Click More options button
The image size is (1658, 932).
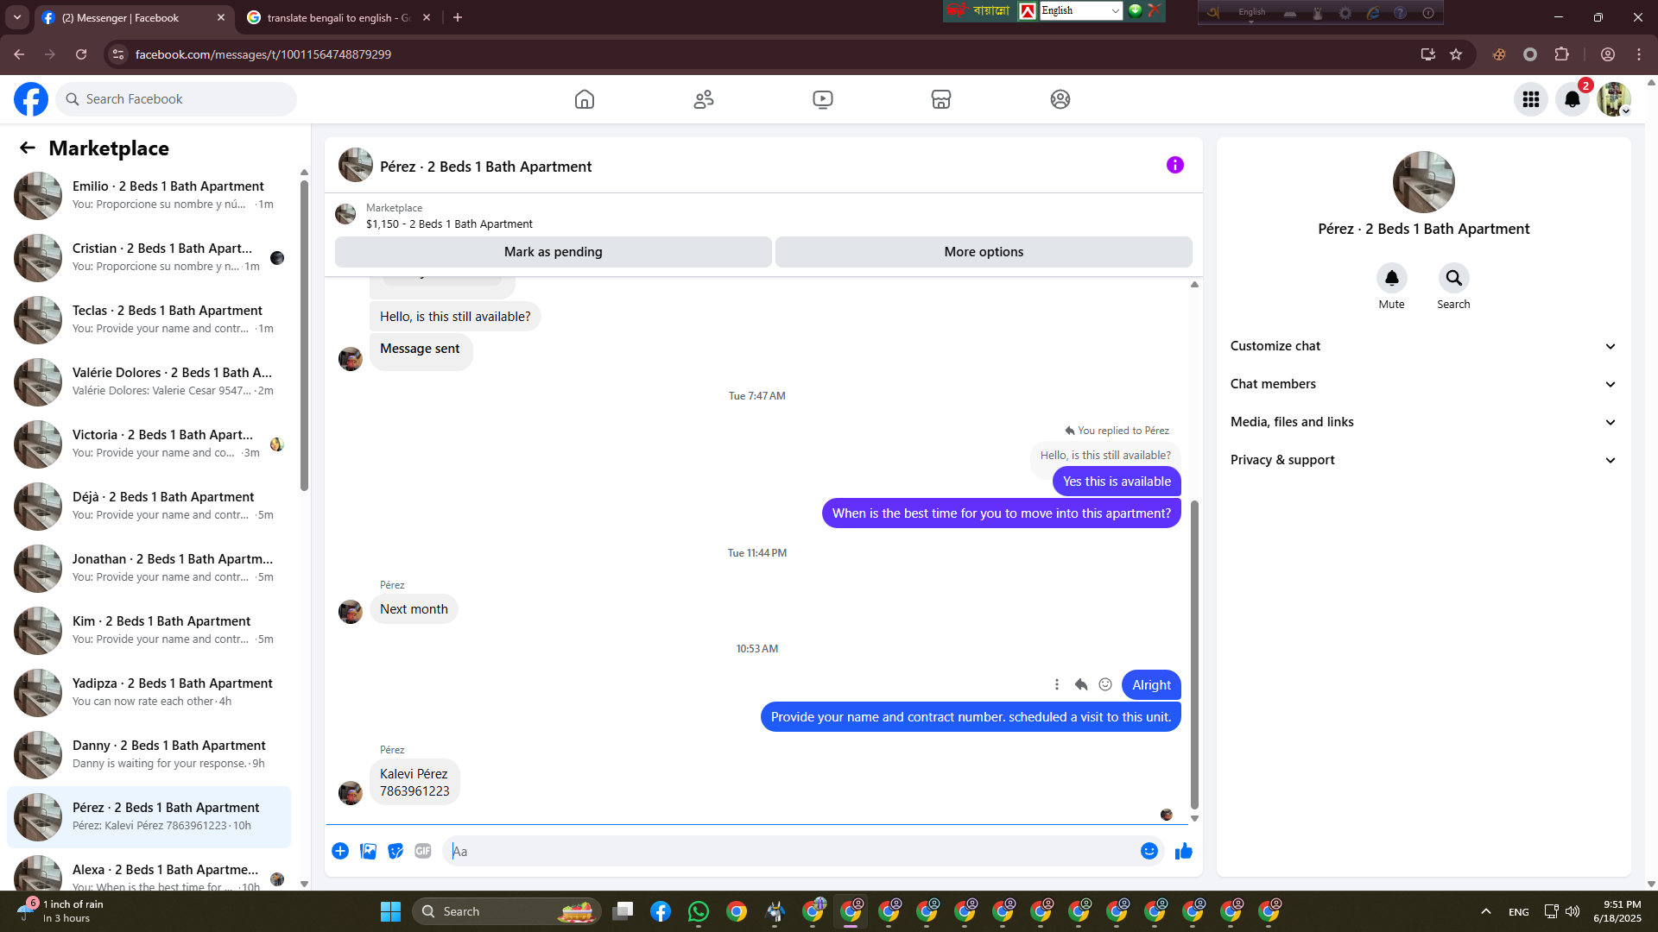point(984,252)
